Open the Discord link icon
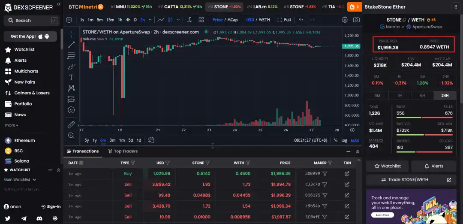This screenshot has width=463, height=224. 39,218
